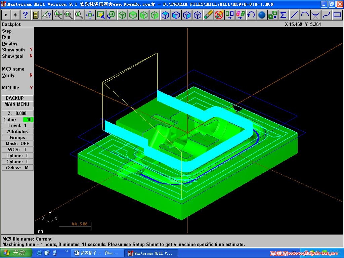
Task: Select the Create arc tool icon
Action: click(x=305, y=15)
